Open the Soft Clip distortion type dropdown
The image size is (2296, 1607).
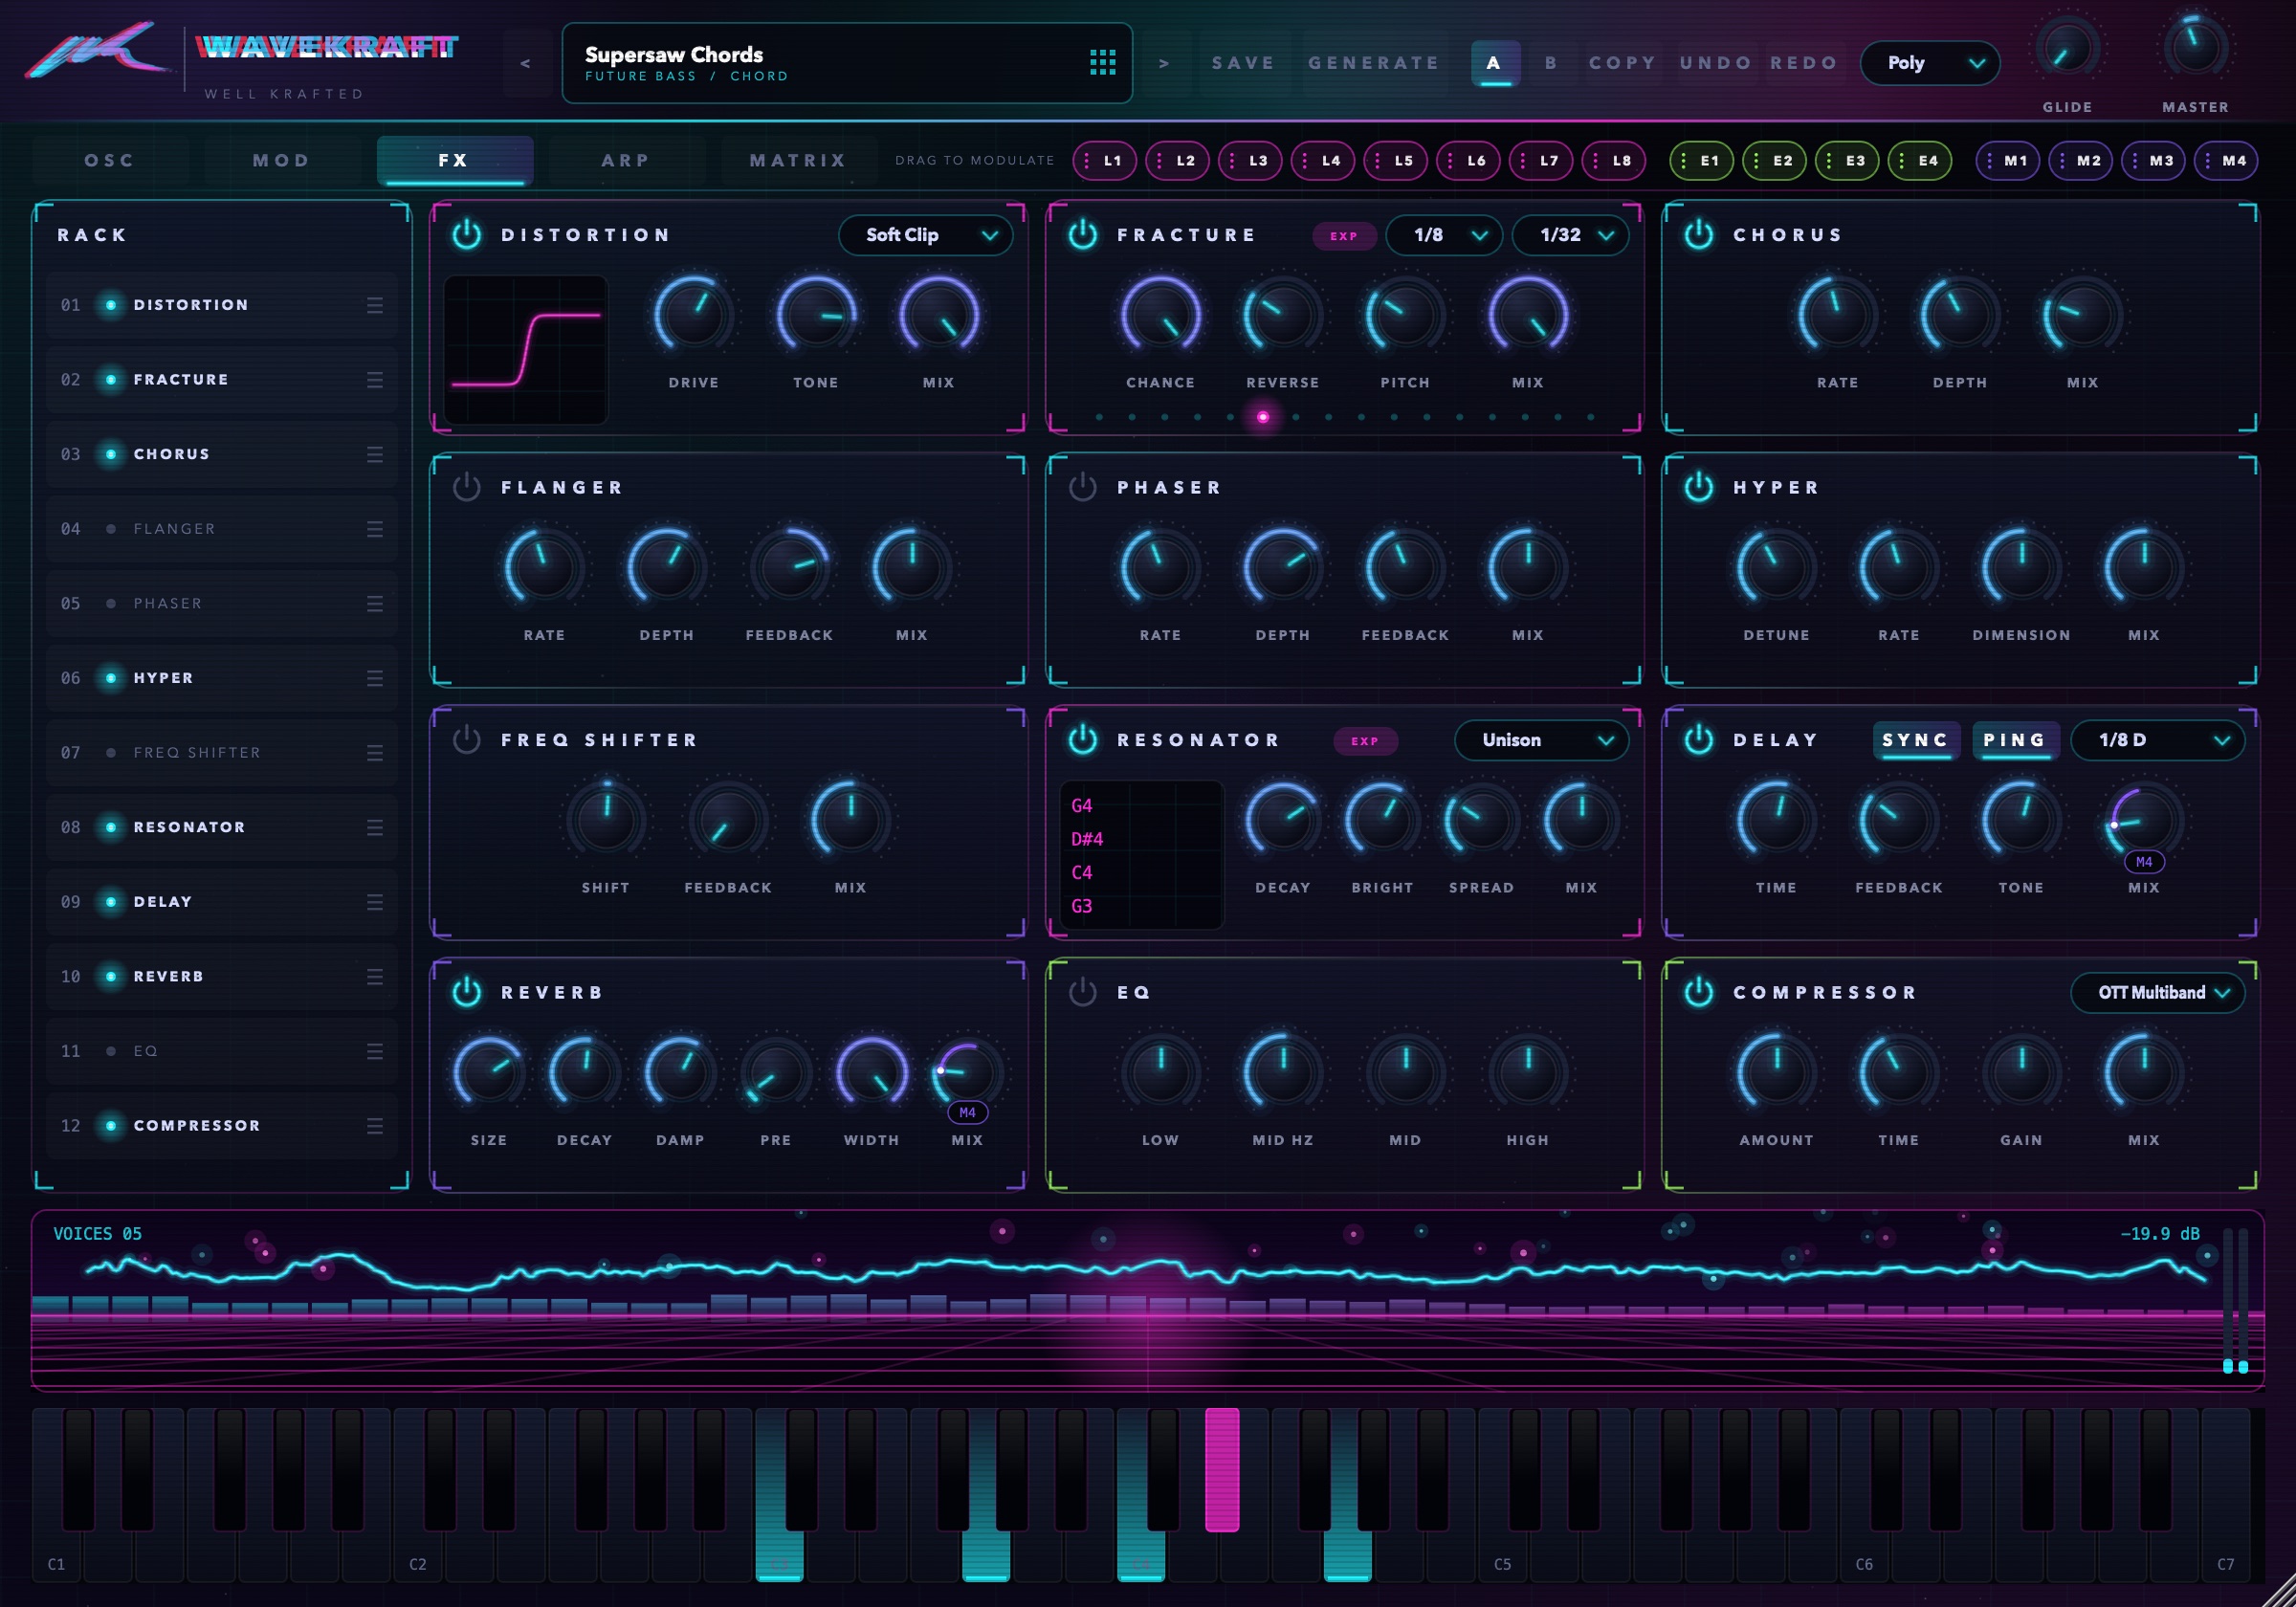pos(926,235)
